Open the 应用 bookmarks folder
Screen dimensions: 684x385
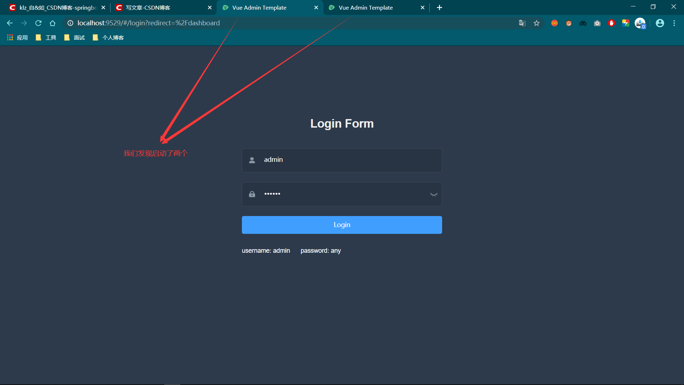coord(17,37)
